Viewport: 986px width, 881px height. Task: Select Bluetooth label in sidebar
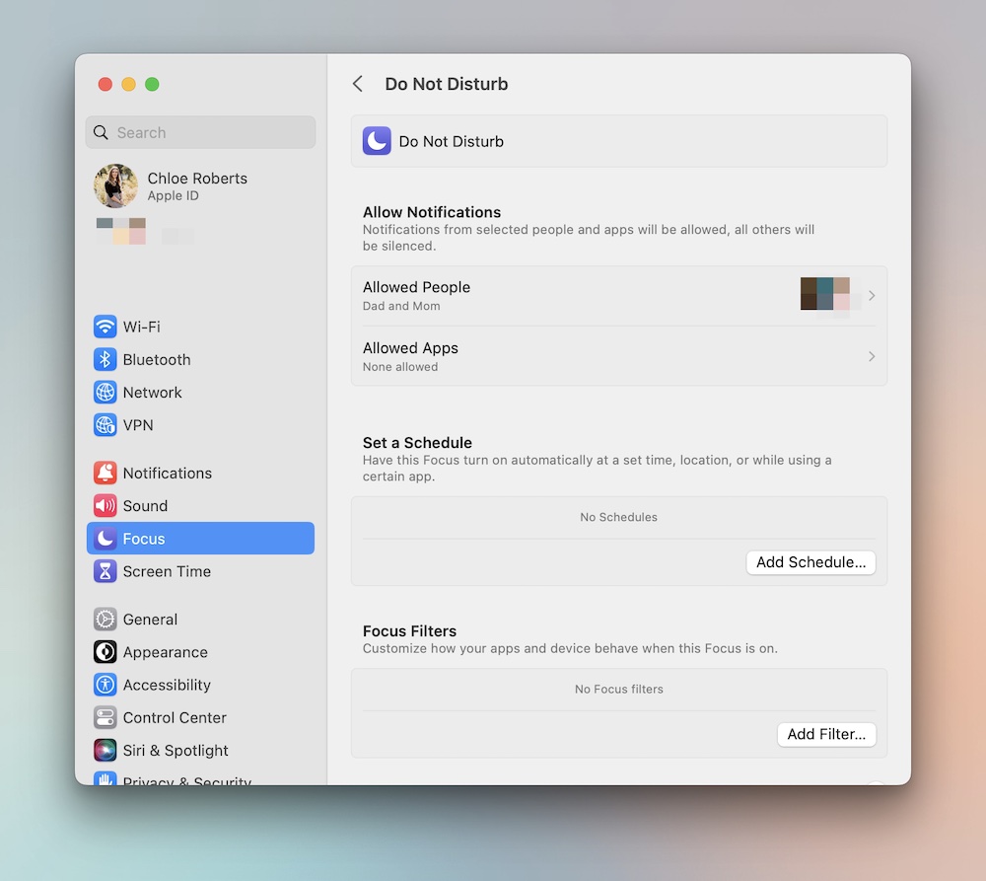[x=157, y=359]
